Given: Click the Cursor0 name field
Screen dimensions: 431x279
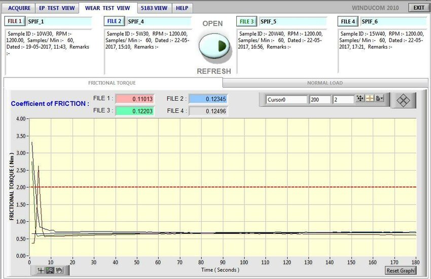Looking at the screenshot, I should (286, 100).
